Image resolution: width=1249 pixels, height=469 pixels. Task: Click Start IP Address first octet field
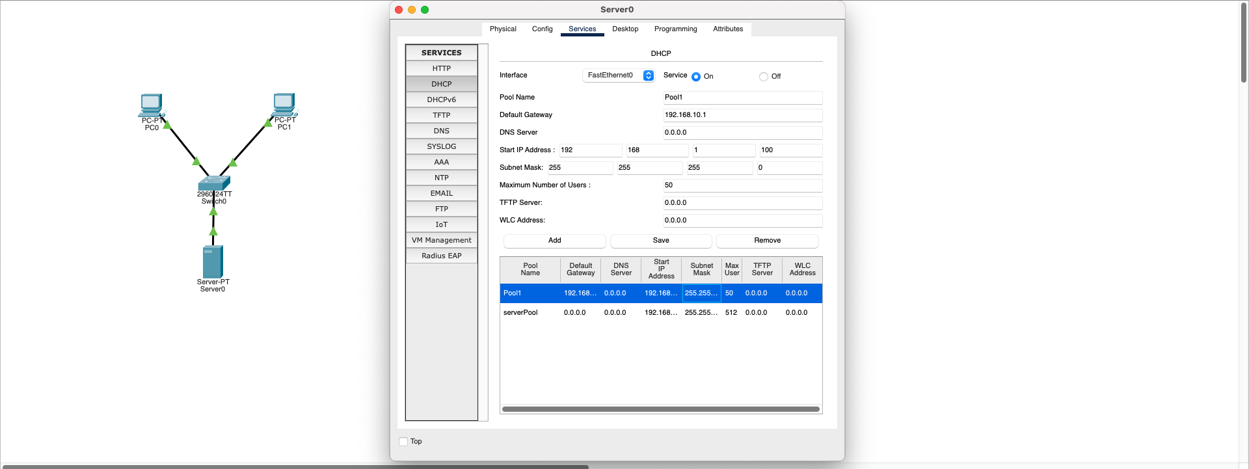click(x=591, y=150)
